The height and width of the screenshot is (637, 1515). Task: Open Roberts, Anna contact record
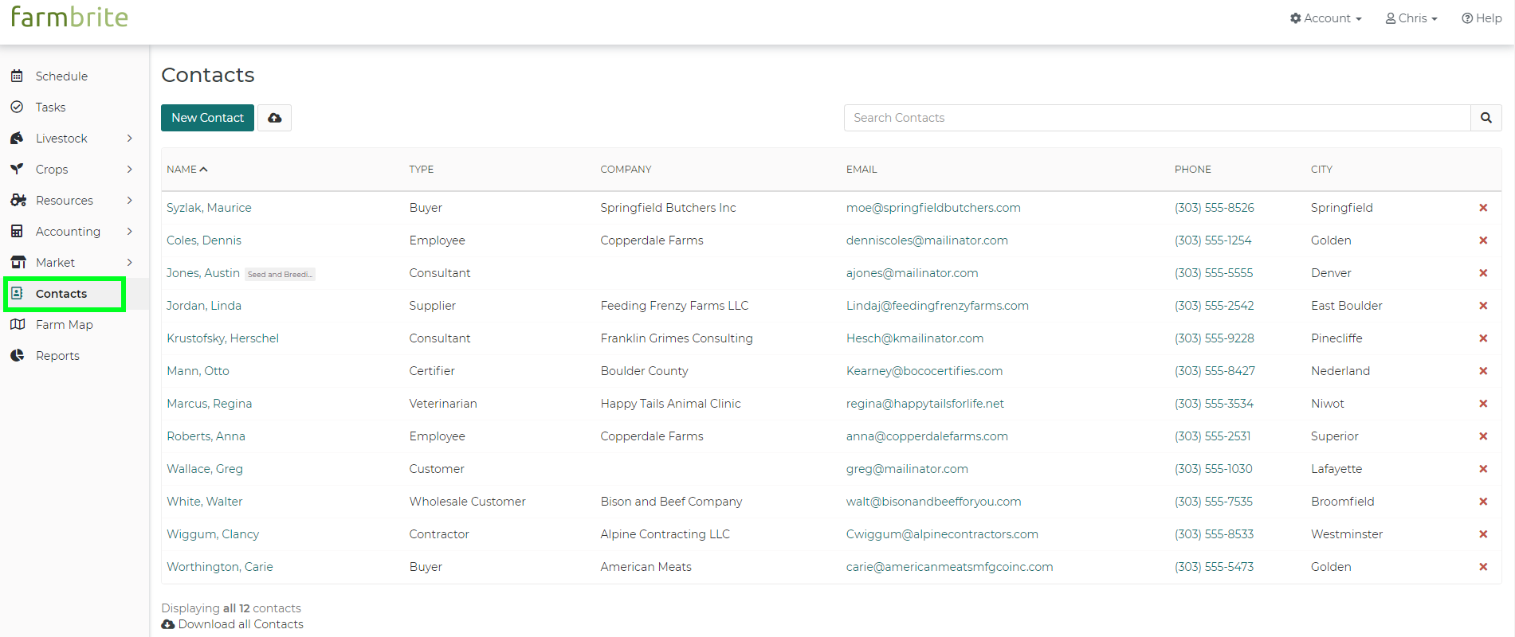[206, 436]
